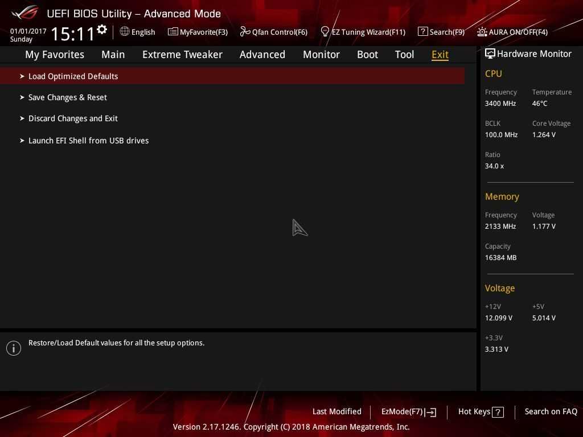Select Load Optimized Defaults
Image resolution: width=583 pixels, height=437 pixels.
tap(73, 76)
